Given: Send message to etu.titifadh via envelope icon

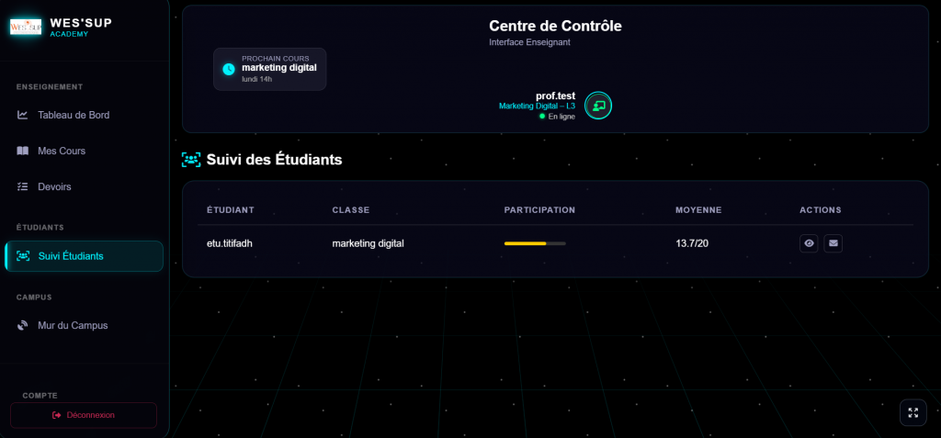Looking at the screenshot, I should [833, 243].
